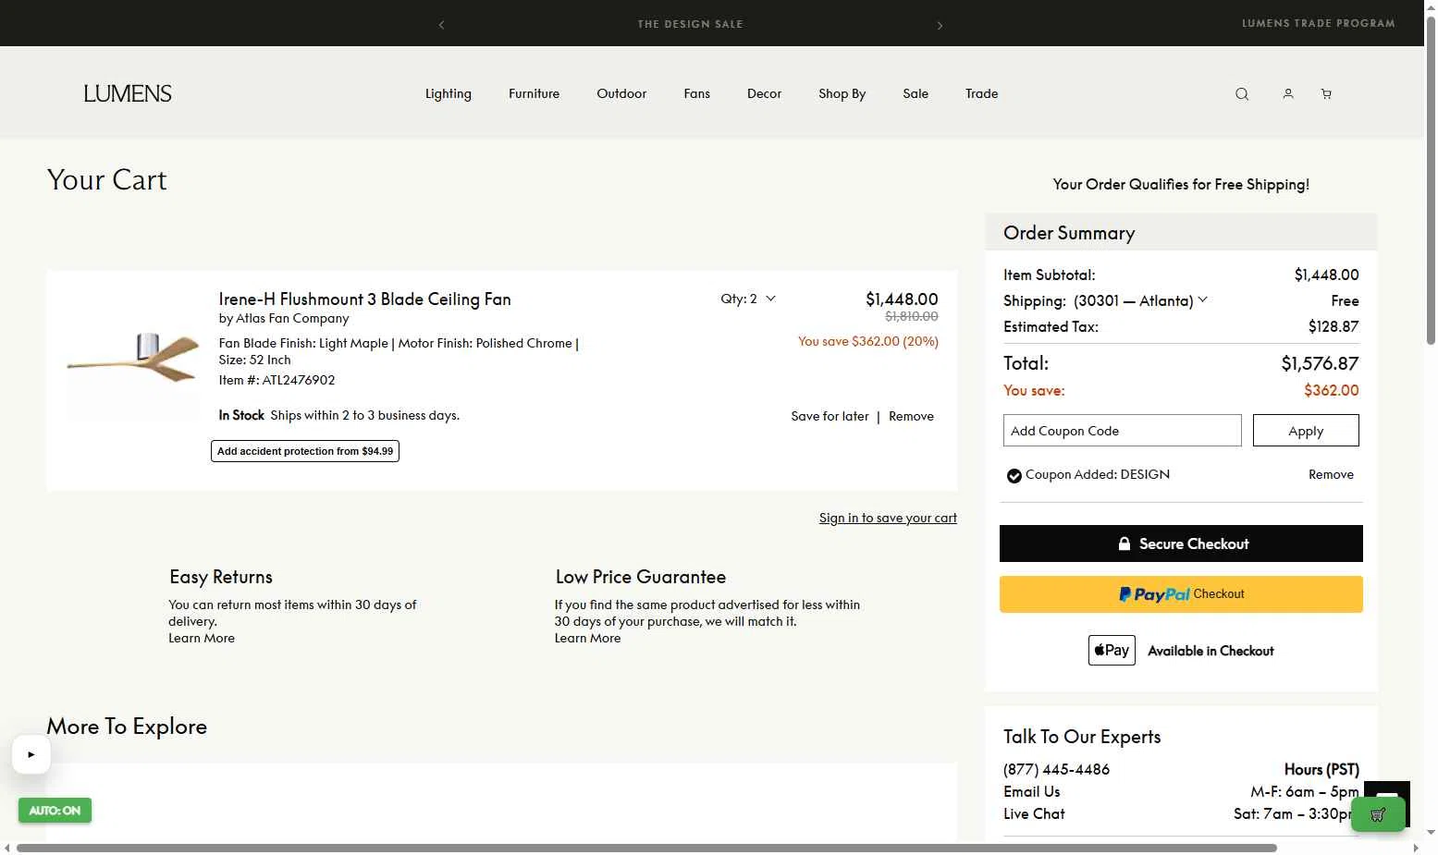Screen dimensions: 1438x855
Task: Click next promo banner arrow
Action: coord(940,25)
